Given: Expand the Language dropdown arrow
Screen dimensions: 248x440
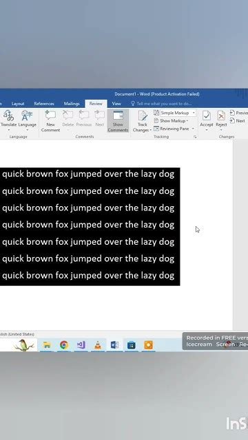Looking at the screenshot, I should pos(28,130).
